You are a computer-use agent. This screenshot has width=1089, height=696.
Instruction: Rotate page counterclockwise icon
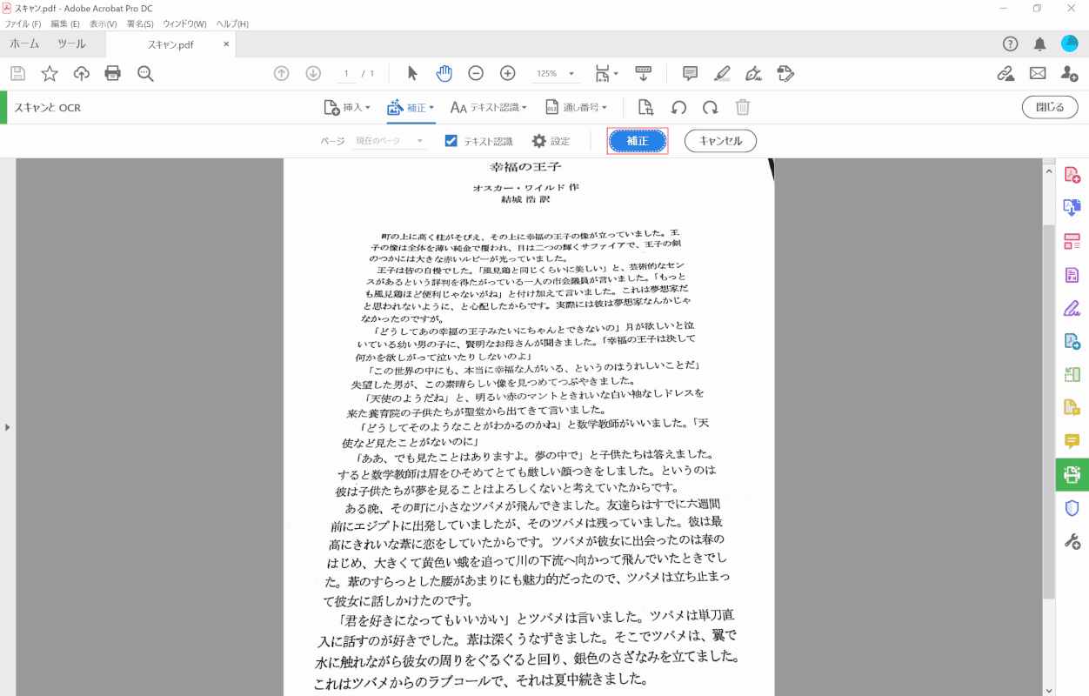pos(679,107)
